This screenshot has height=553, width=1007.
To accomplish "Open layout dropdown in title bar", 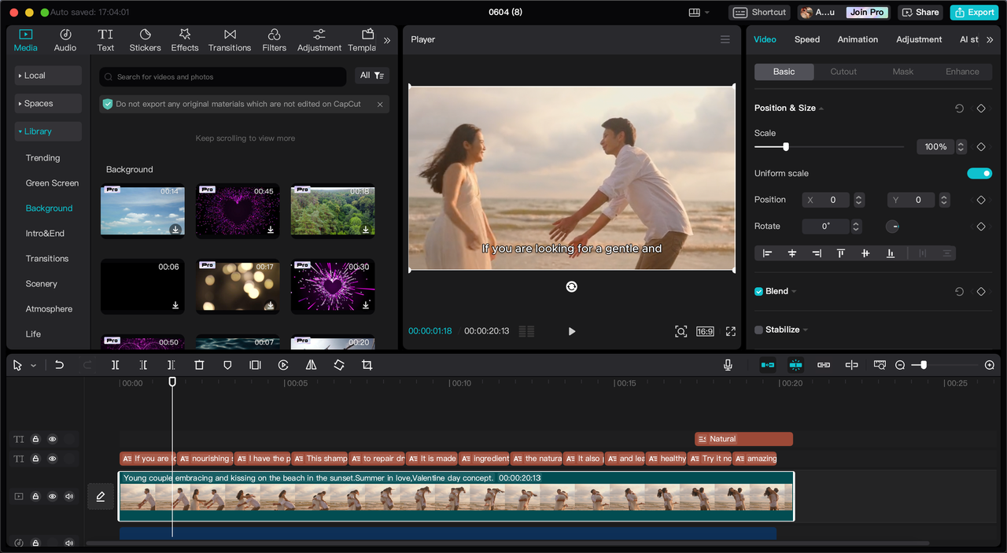I will [x=699, y=13].
